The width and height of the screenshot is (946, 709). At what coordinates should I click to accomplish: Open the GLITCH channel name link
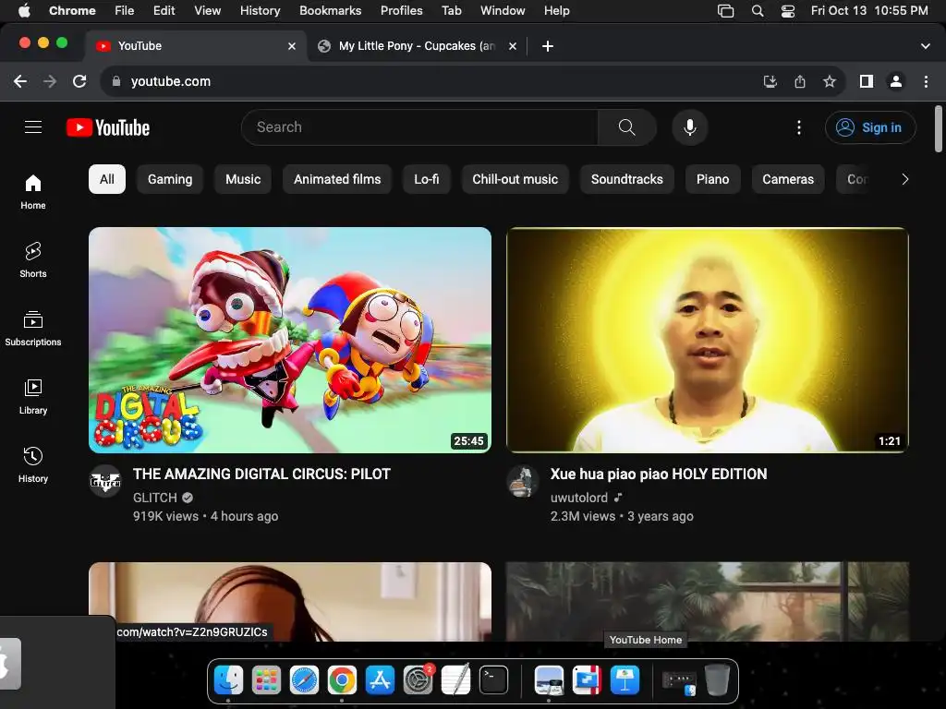click(155, 498)
